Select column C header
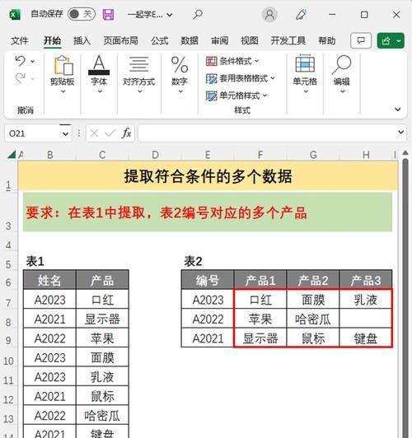 (x=102, y=155)
